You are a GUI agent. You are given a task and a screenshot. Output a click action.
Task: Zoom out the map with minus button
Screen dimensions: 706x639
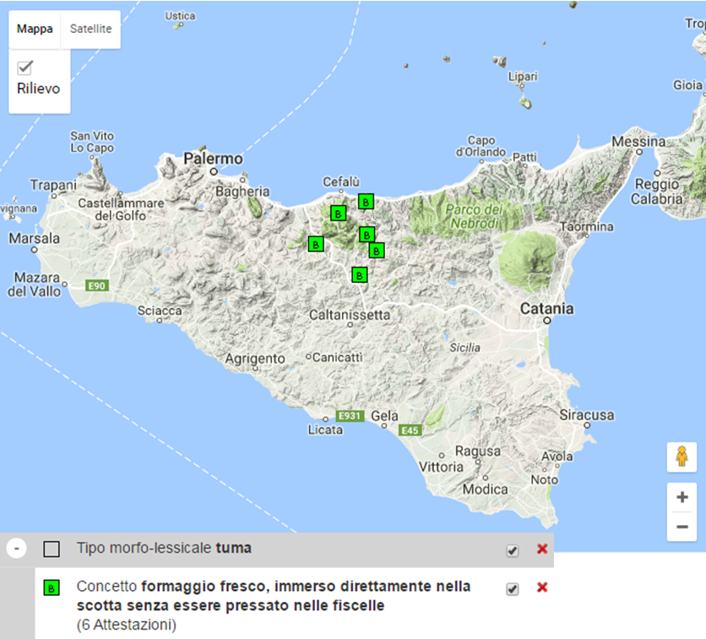pos(682,528)
